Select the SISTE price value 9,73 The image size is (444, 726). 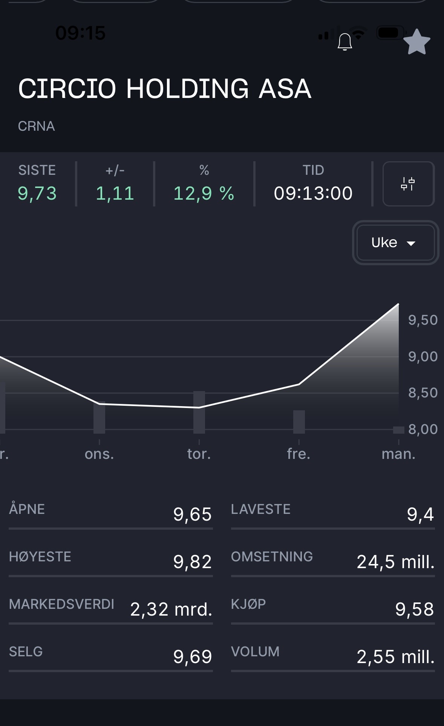pos(37,193)
